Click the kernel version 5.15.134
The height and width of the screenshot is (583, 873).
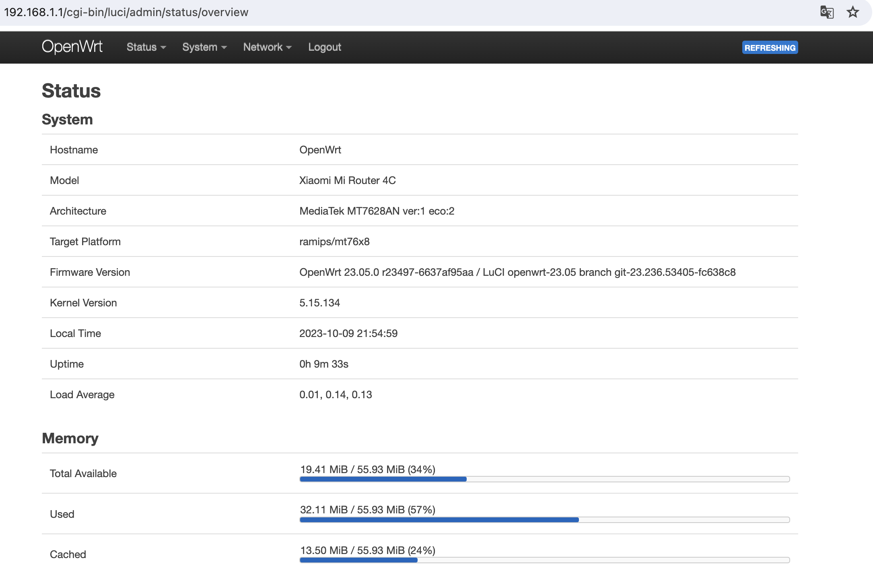point(320,303)
